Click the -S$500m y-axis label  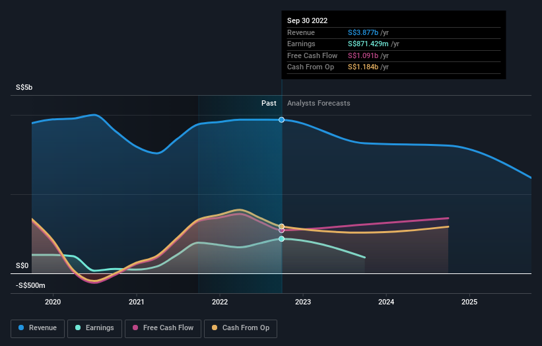(30, 285)
